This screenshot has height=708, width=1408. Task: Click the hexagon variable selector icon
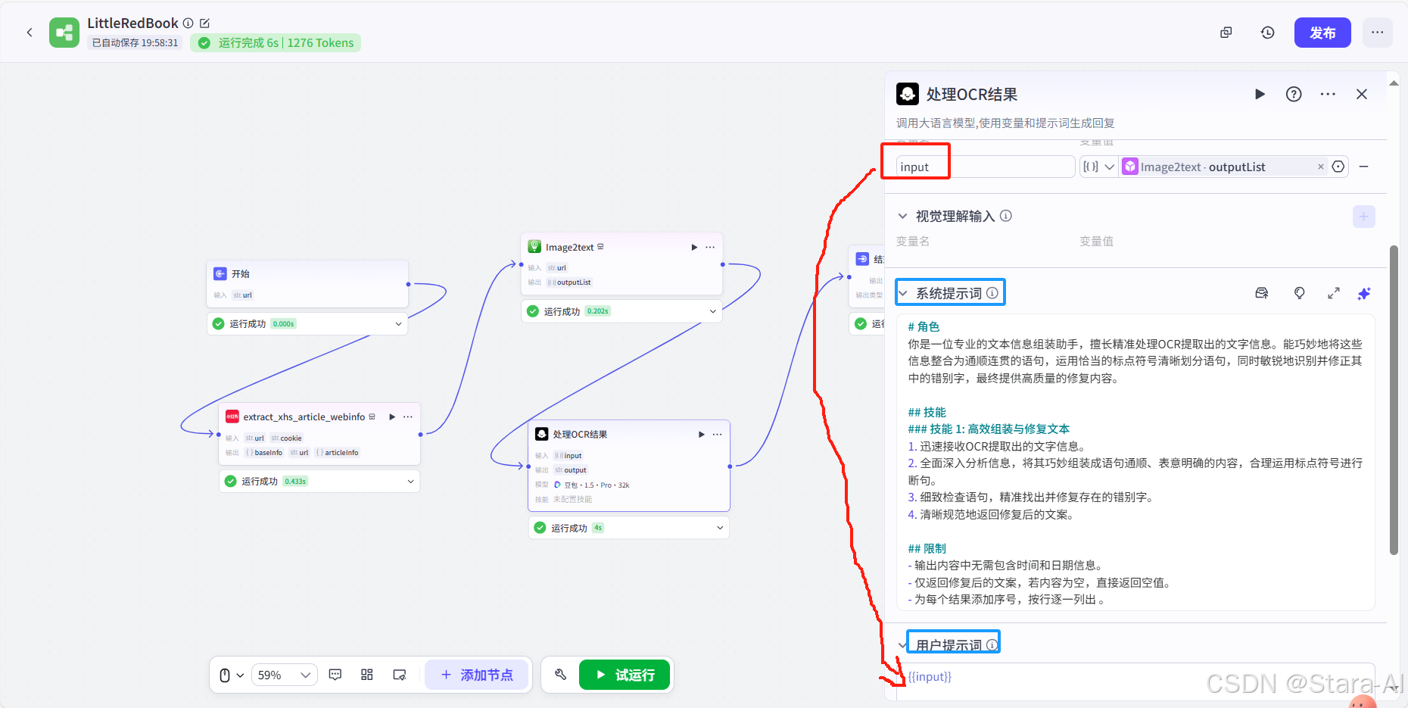click(x=1338, y=167)
